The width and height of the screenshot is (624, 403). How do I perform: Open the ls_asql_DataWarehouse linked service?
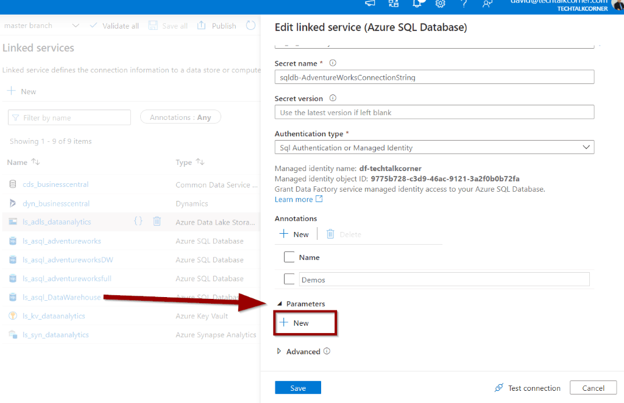click(x=62, y=297)
